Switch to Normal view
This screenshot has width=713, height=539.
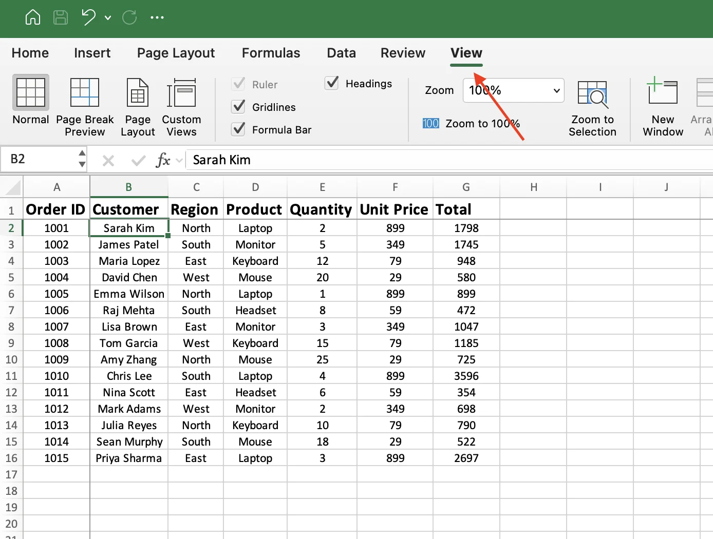point(30,104)
